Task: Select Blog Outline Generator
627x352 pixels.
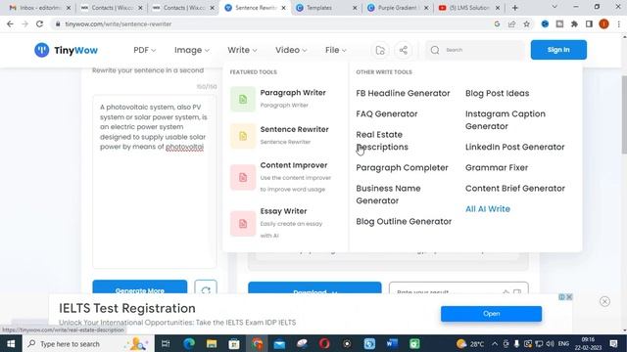Action: tap(404, 222)
